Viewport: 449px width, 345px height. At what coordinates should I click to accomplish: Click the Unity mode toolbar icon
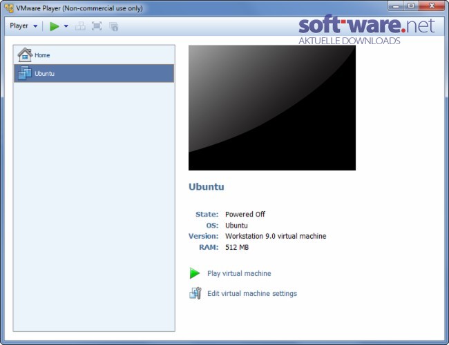tap(114, 27)
